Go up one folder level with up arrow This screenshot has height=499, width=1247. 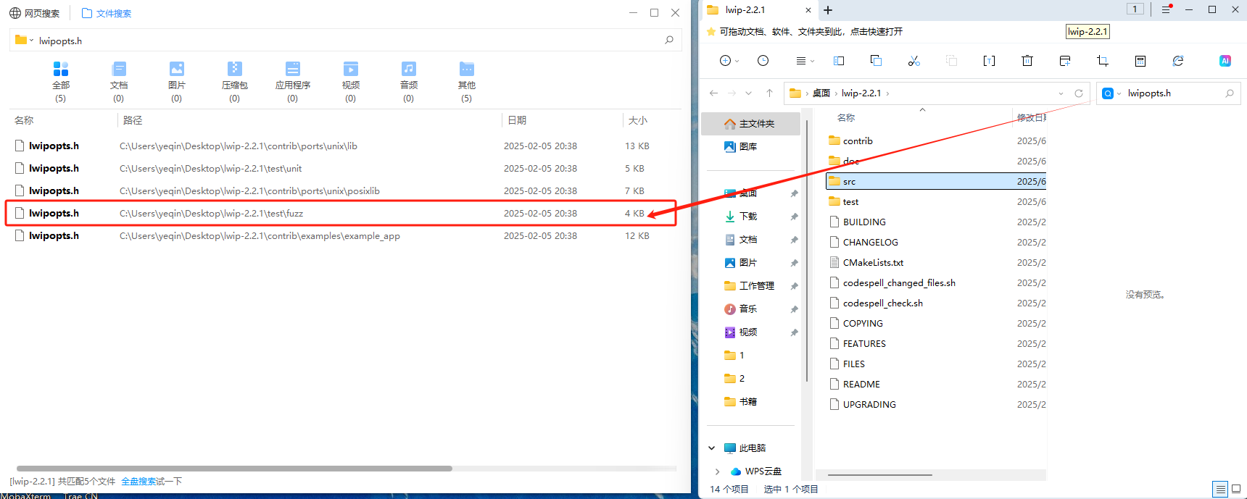[769, 93]
